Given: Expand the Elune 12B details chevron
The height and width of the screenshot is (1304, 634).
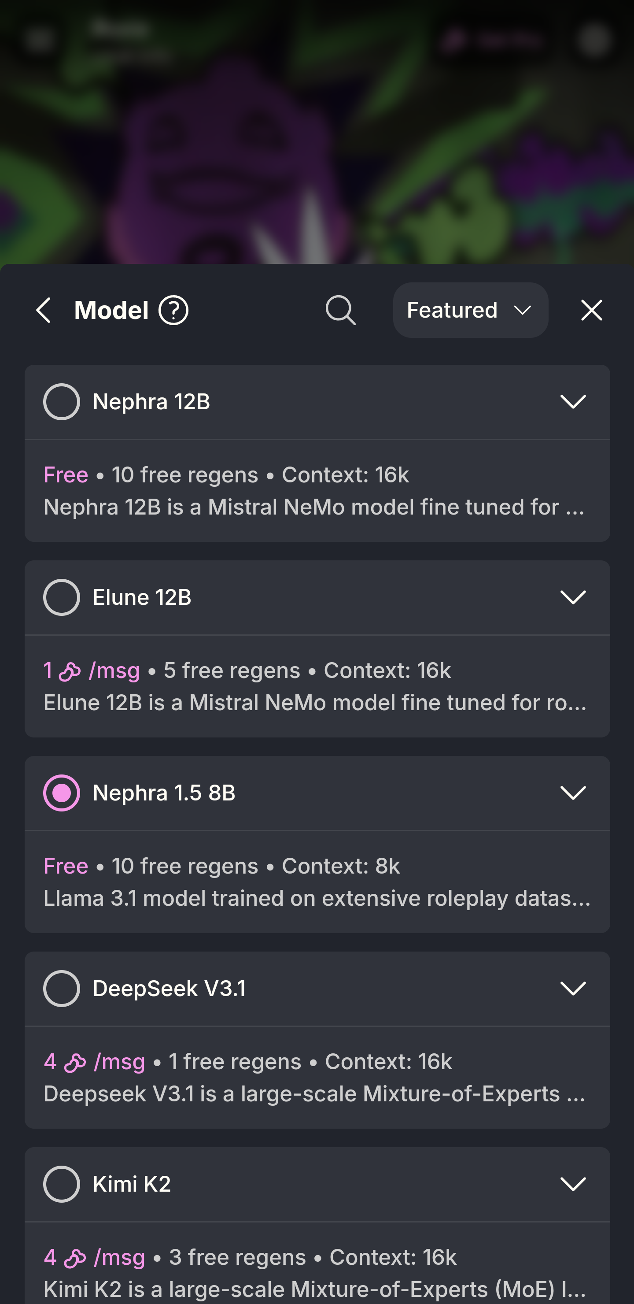Looking at the screenshot, I should tap(573, 597).
